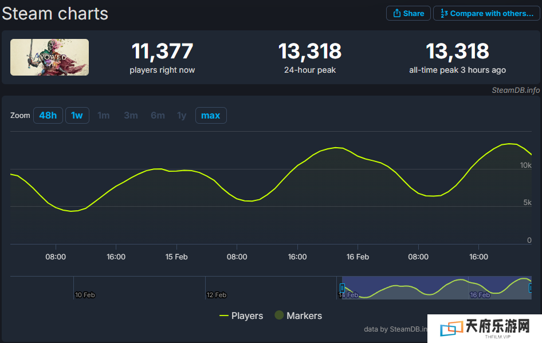Toggle the Players legend series
This screenshot has width=542, height=343.
coord(241,316)
